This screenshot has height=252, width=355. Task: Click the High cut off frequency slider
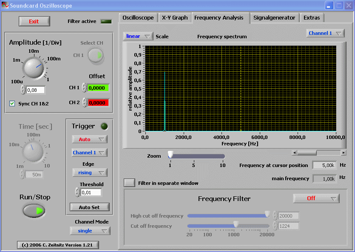click(229, 215)
